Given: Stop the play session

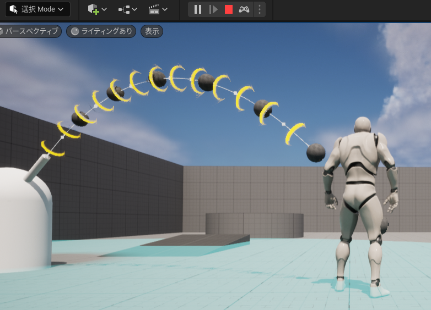Looking at the screenshot, I should pos(229,9).
